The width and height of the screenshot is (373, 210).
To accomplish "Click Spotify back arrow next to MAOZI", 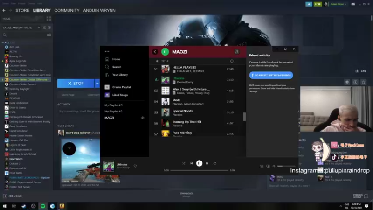I will 155,52.
